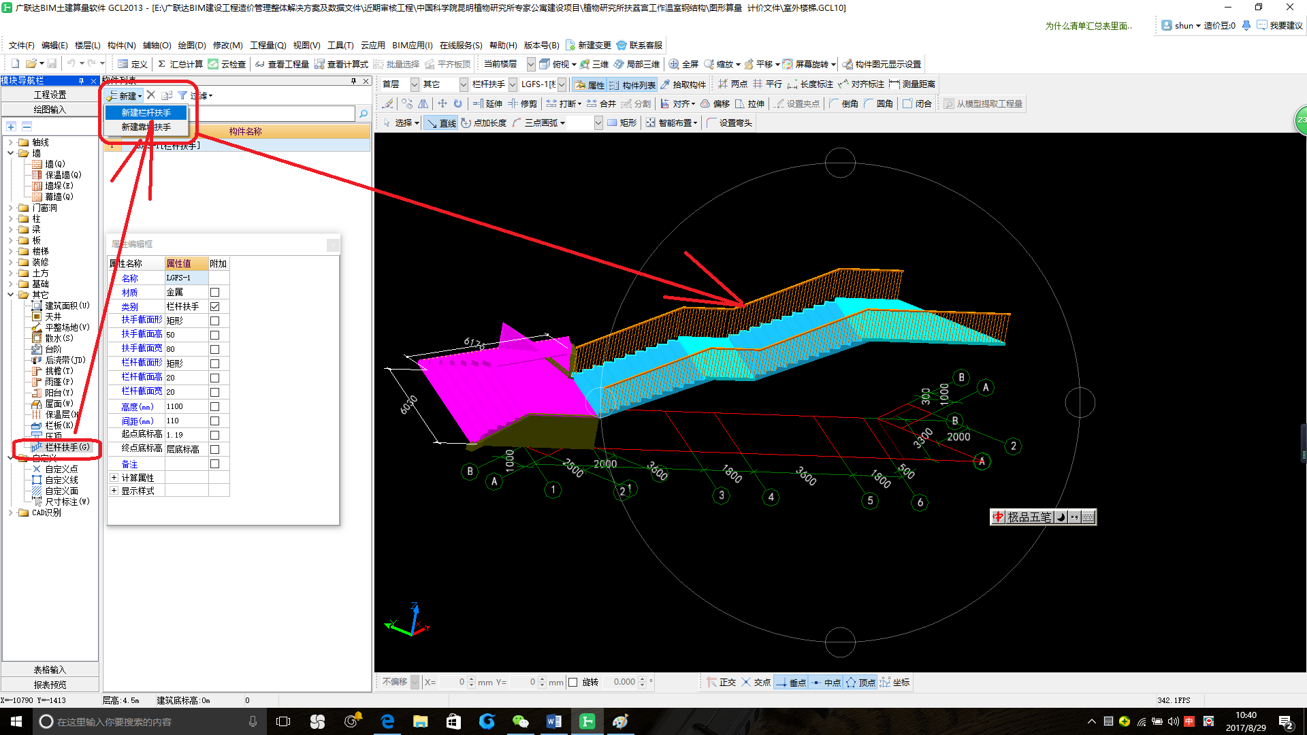The height and width of the screenshot is (735, 1307).
Task: Toggle the 终点底标高 additional checkbox
Action: pos(214,449)
